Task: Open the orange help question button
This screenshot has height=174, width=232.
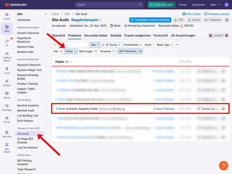Action: click(223, 166)
